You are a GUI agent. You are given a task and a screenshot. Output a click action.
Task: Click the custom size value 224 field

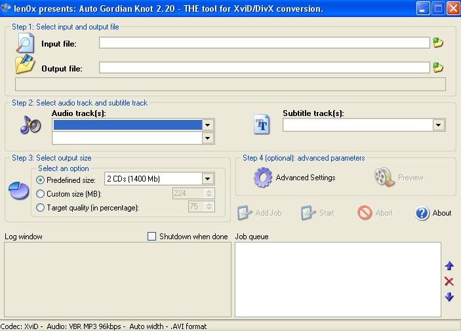(x=188, y=193)
